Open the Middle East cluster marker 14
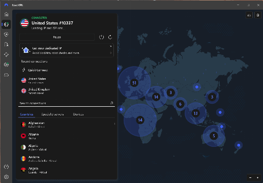This screenshot has width=263, height=183. tap(156, 97)
